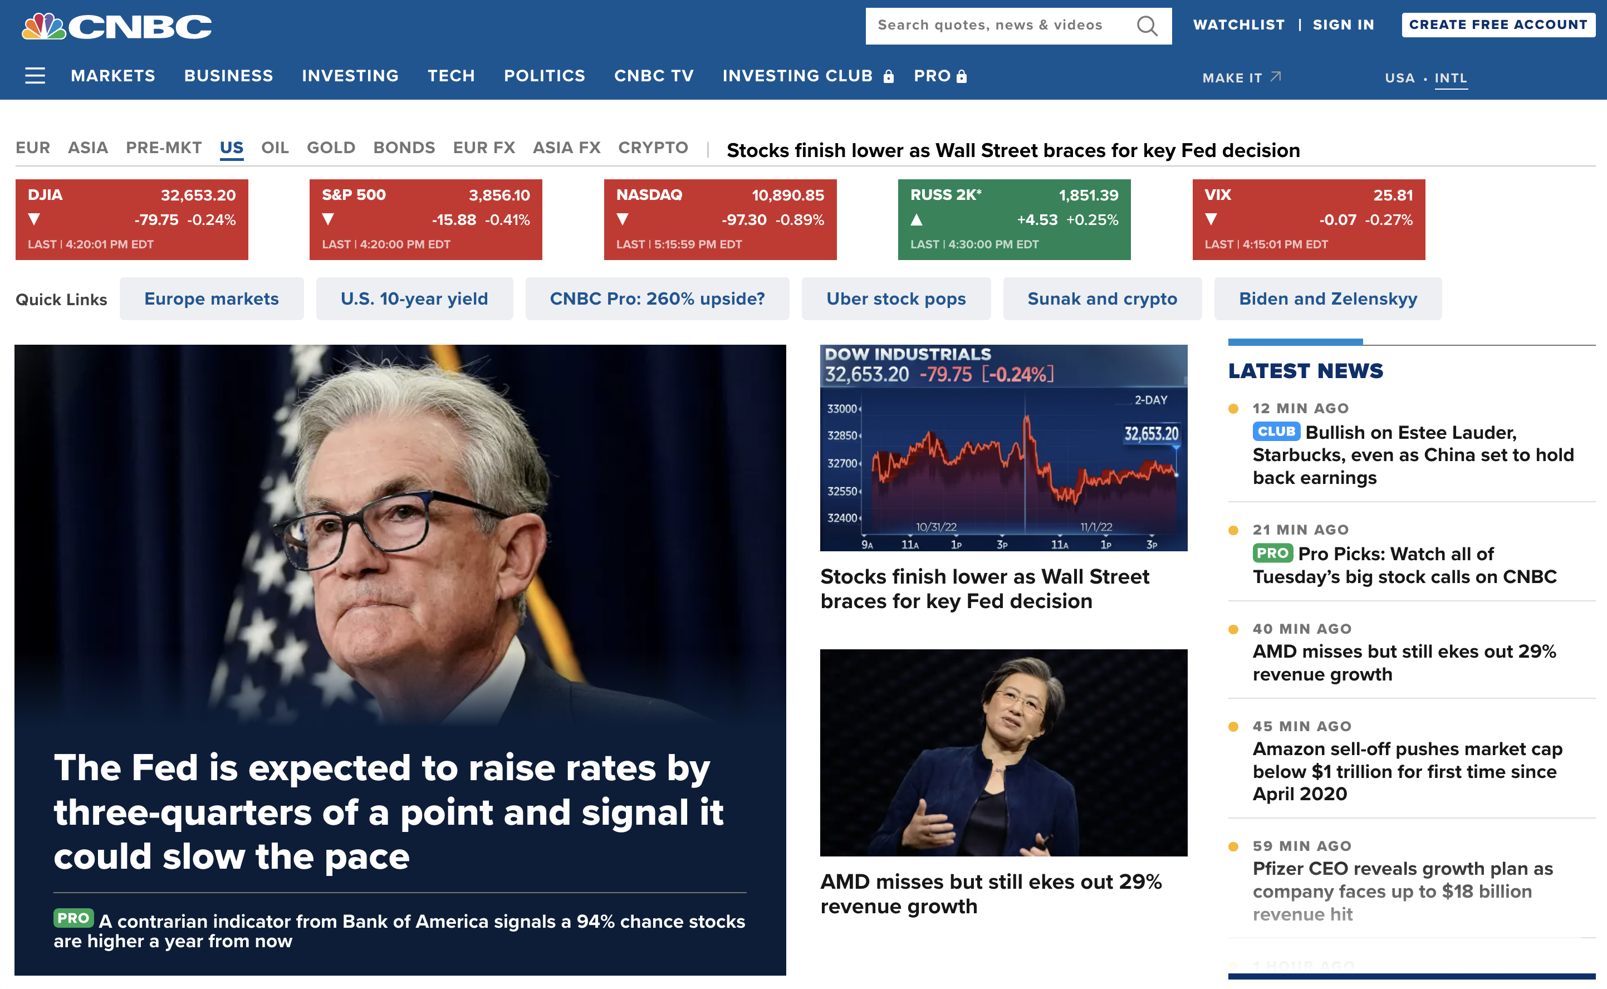
Task: Open the Investing menu
Action: coord(350,76)
